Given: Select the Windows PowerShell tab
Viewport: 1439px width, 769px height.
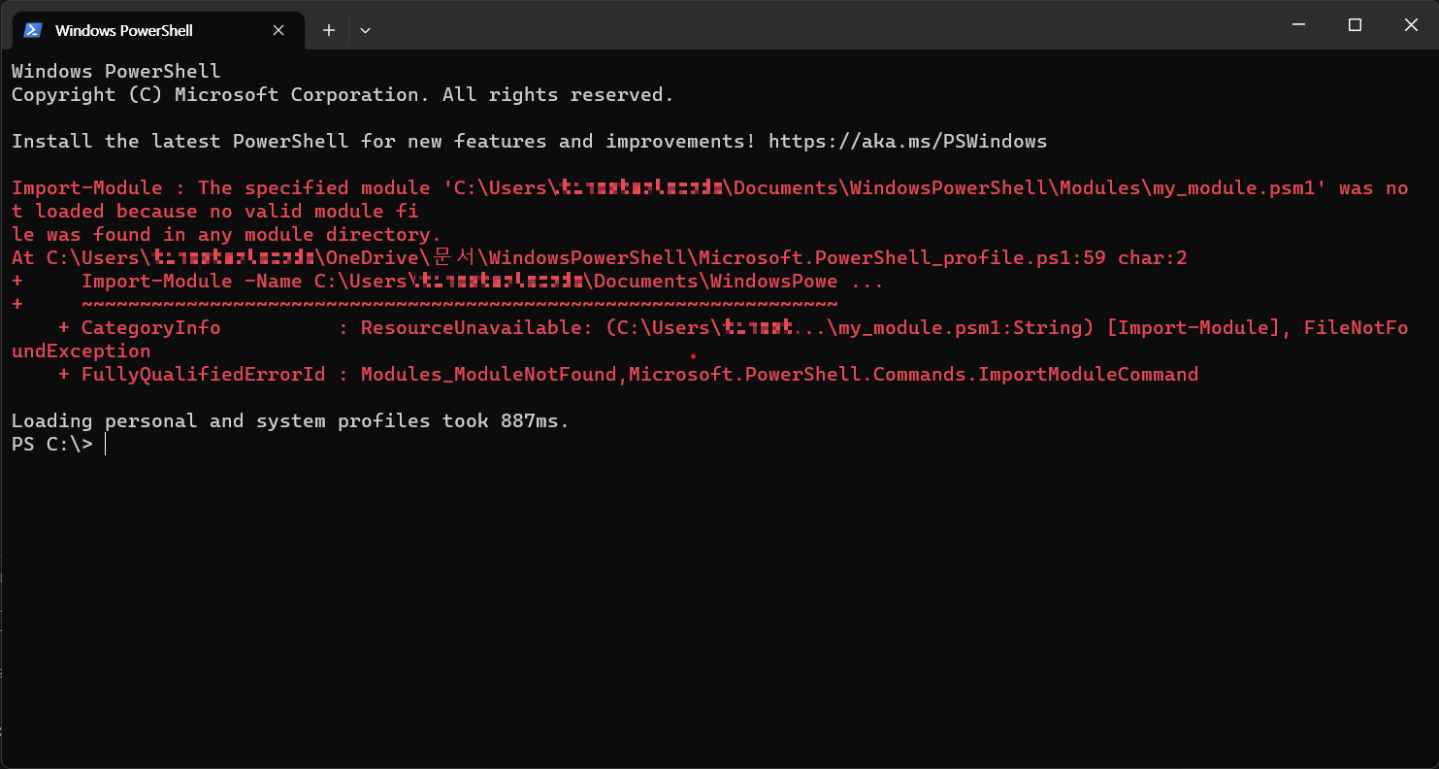Looking at the screenshot, I should tap(158, 30).
